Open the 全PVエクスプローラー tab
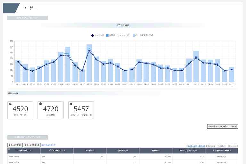 [x=28, y=18]
